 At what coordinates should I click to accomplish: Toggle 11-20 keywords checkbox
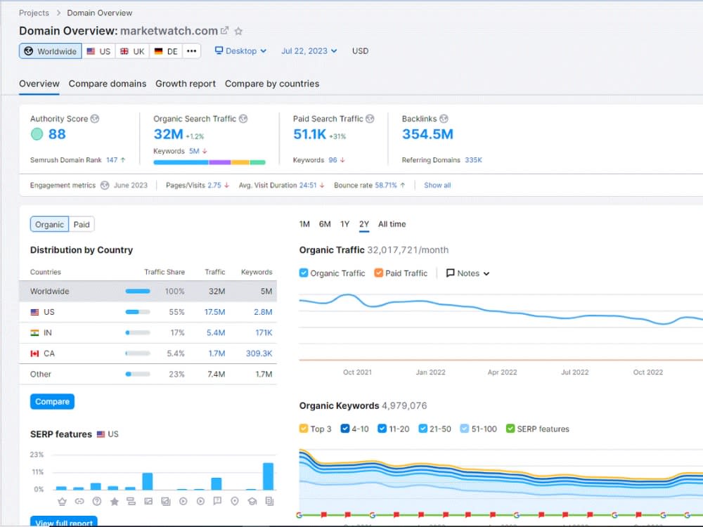coord(382,429)
